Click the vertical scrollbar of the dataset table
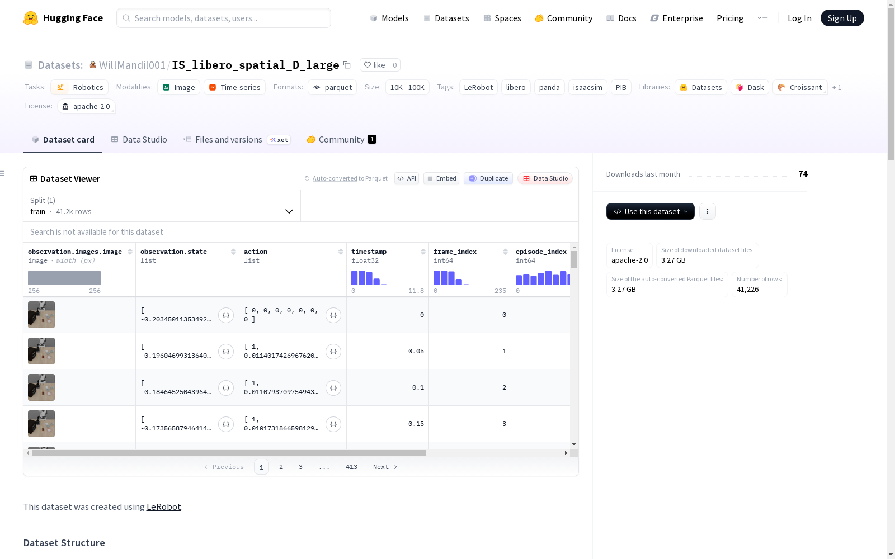895x559 pixels. (574, 259)
